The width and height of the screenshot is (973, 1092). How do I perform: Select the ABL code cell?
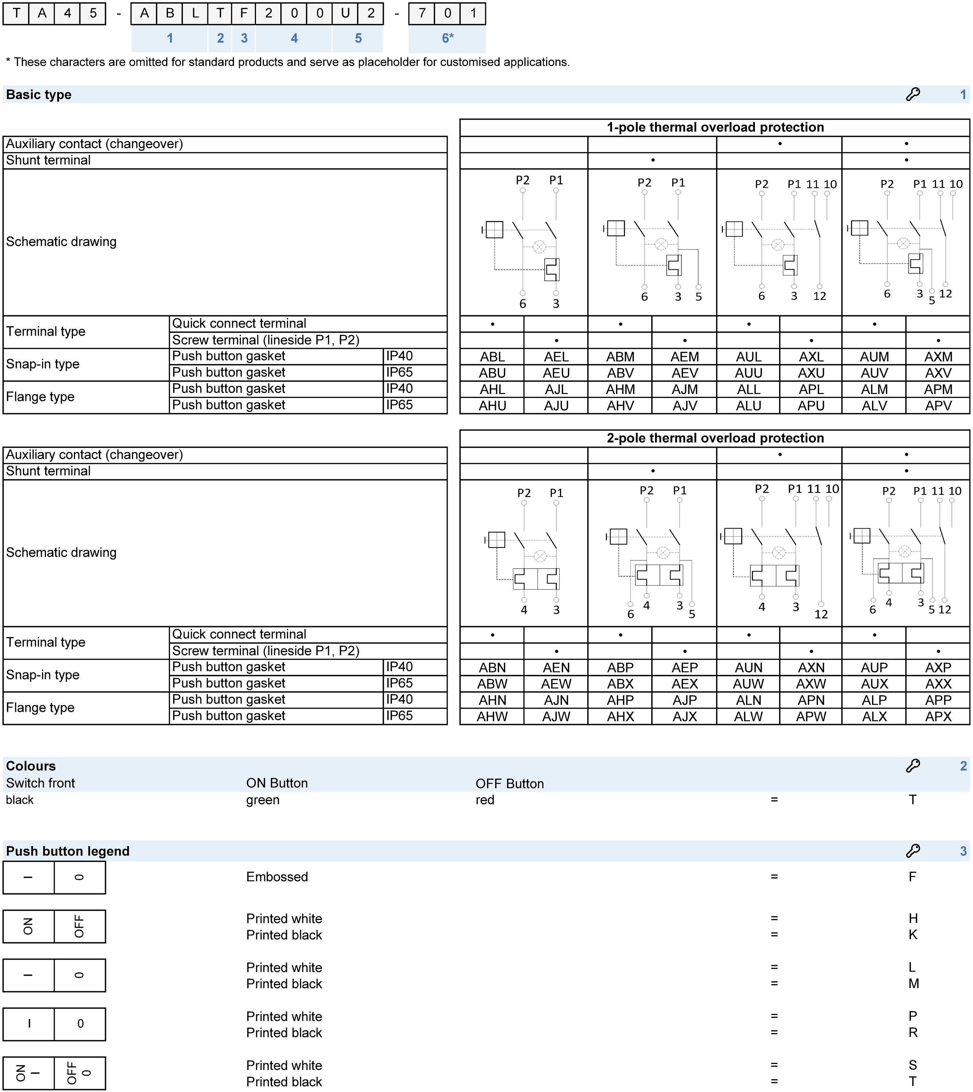(493, 356)
